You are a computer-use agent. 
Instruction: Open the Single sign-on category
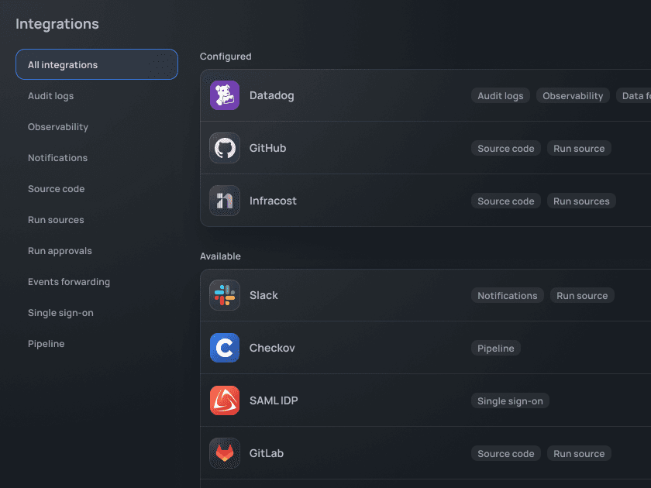[60, 312]
